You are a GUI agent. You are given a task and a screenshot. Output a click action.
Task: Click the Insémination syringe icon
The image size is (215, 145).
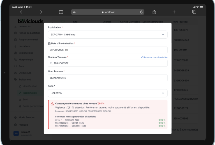coord(20,93)
